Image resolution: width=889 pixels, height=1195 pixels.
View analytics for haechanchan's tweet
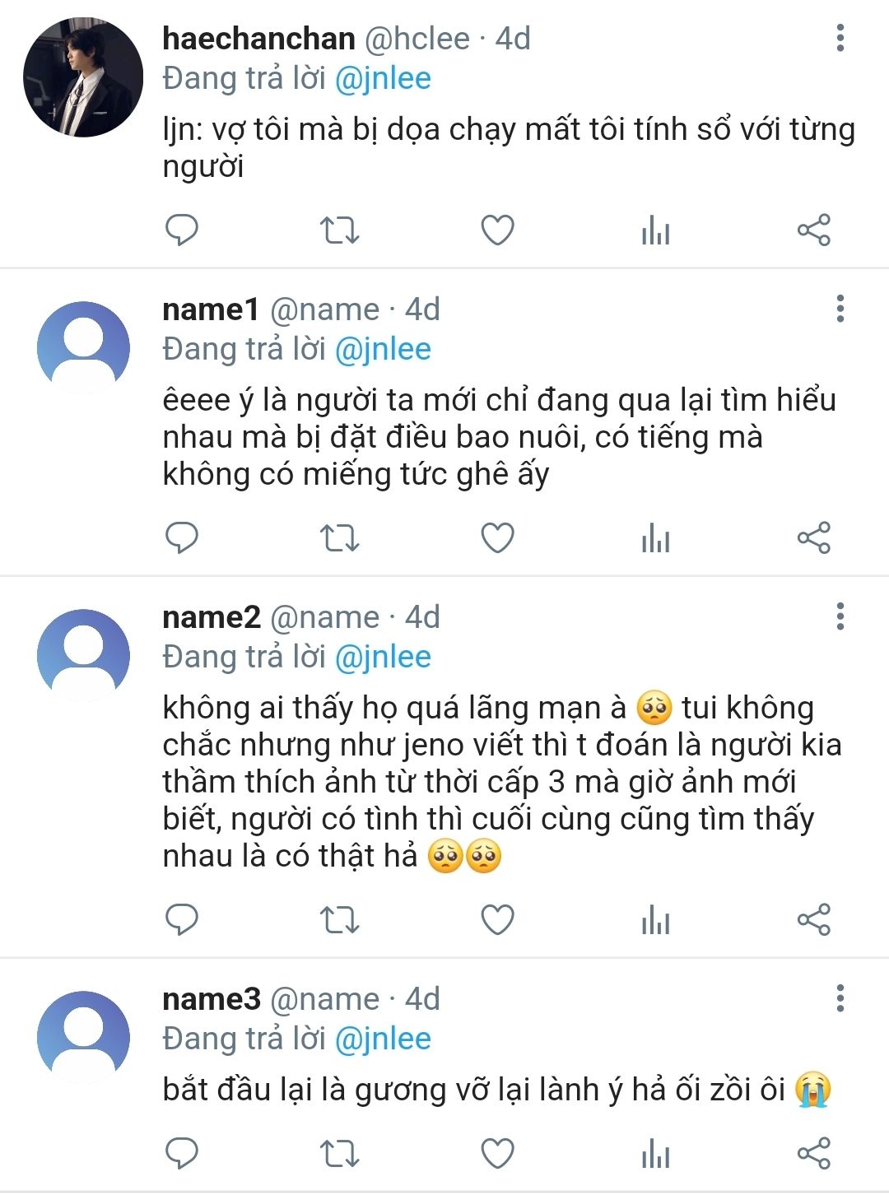click(655, 230)
